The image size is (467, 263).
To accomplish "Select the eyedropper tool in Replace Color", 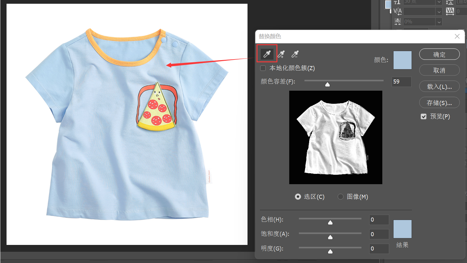I will coord(267,54).
